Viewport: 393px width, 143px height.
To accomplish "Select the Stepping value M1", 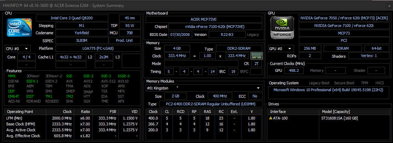I will pos(81,26).
